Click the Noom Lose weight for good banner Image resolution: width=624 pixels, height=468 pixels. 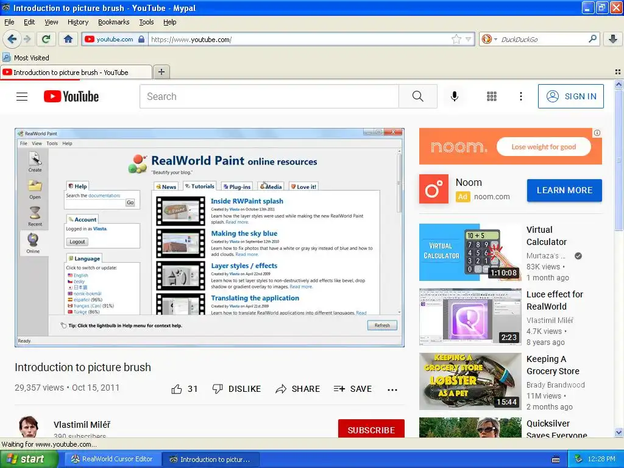click(x=511, y=146)
